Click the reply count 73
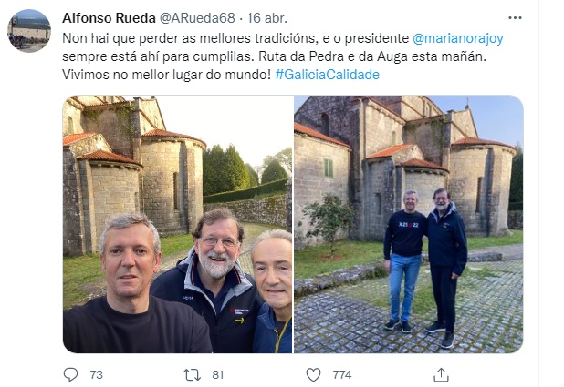The height and width of the screenshot is (387, 564). click(97, 375)
